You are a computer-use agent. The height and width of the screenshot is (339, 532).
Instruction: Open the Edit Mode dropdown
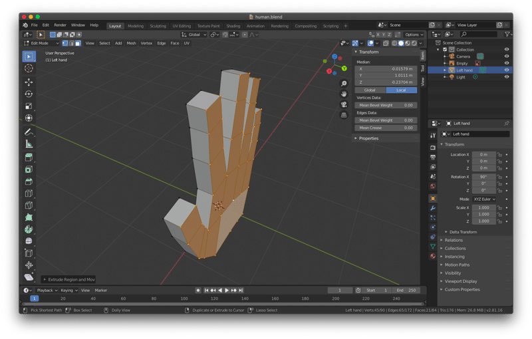[x=41, y=43]
